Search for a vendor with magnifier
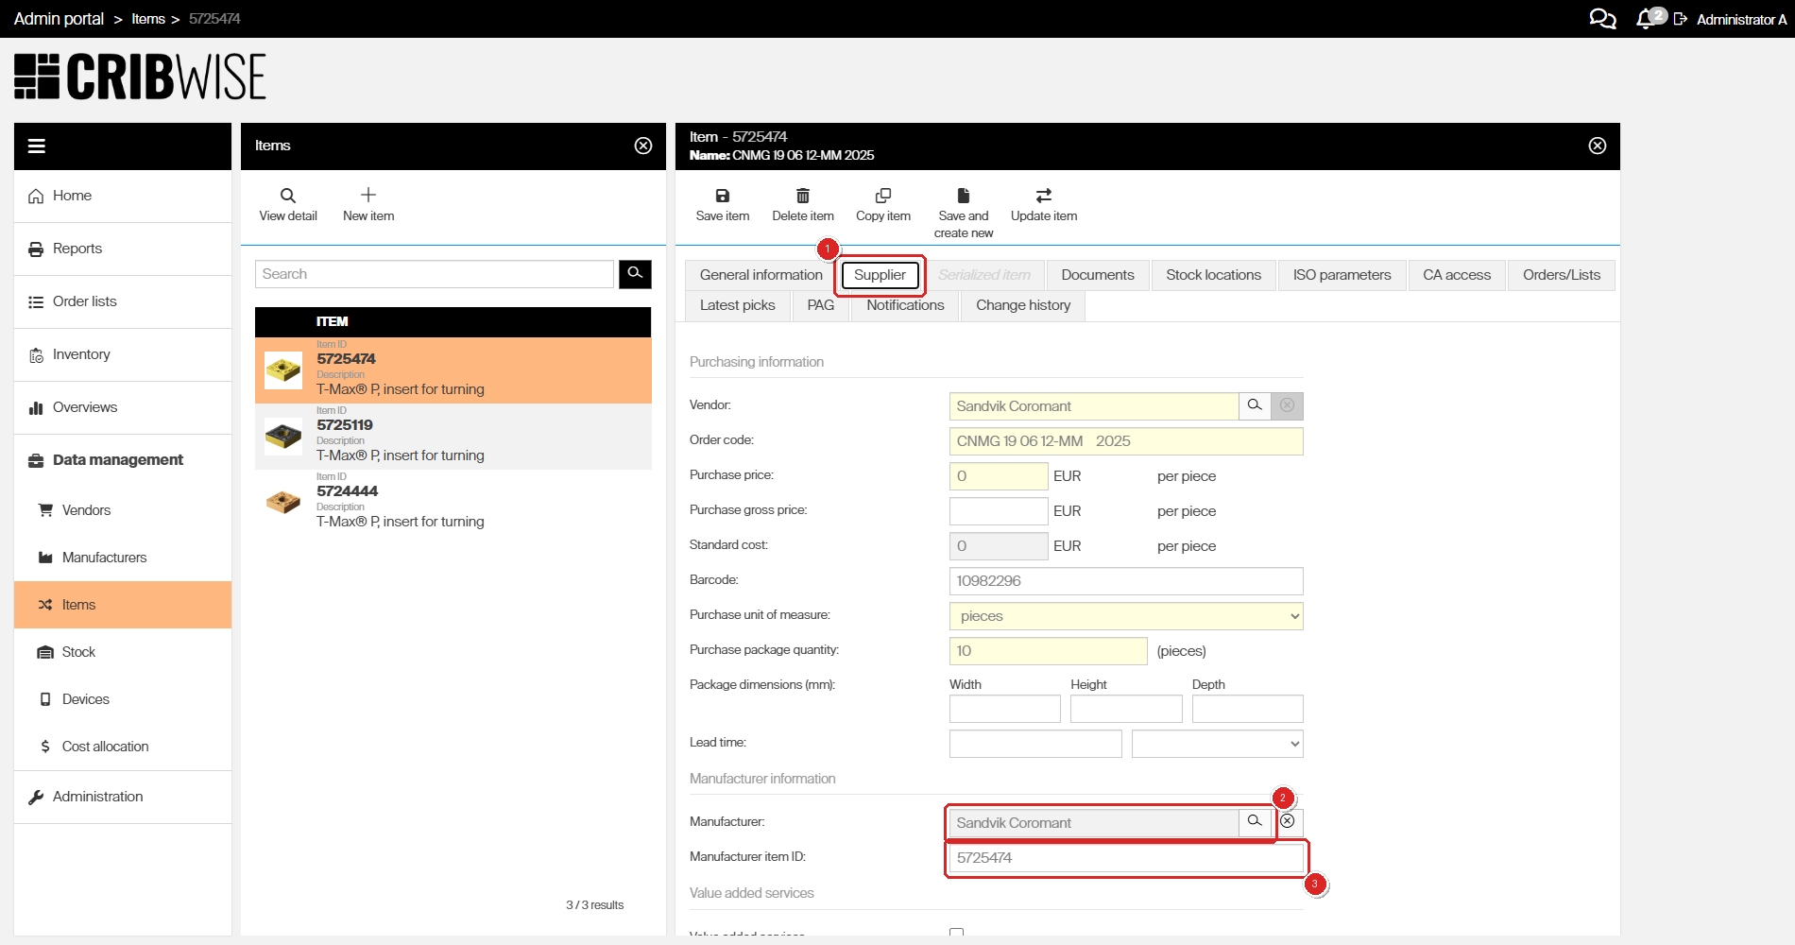The image size is (1795, 945). point(1255,406)
